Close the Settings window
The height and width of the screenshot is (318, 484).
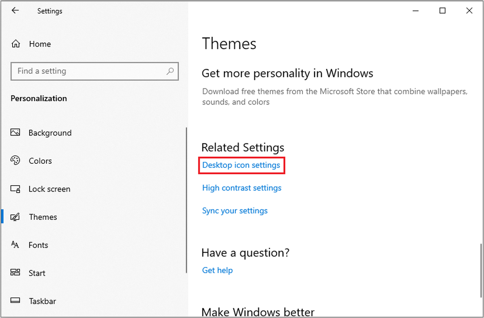click(469, 11)
